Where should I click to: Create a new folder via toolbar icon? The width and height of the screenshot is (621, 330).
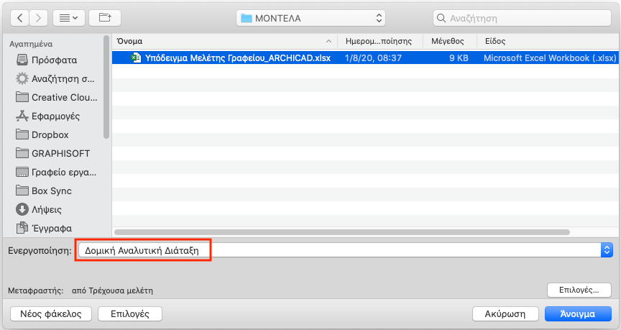pos(105,18)
